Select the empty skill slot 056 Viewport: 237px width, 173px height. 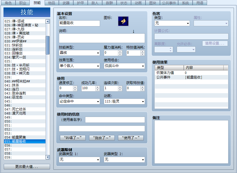point(25,146)
